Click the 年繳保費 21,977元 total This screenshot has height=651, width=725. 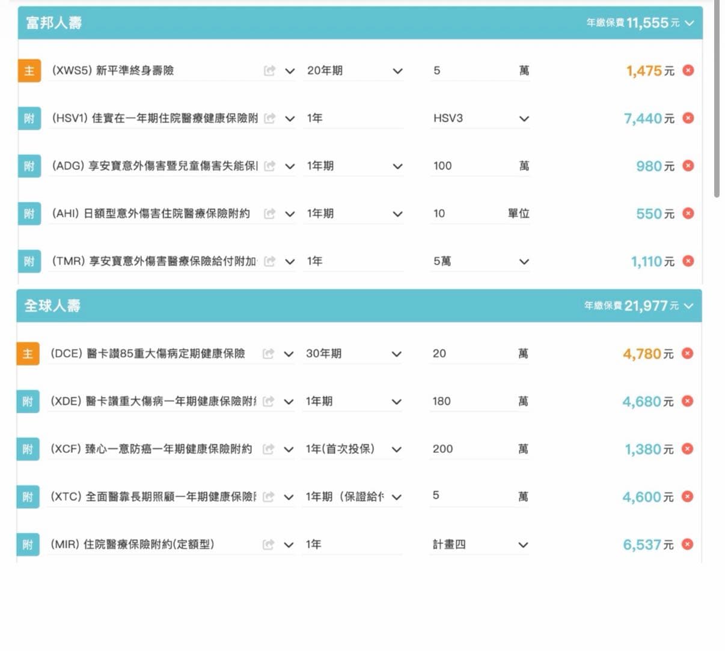(x=631, y=306)
